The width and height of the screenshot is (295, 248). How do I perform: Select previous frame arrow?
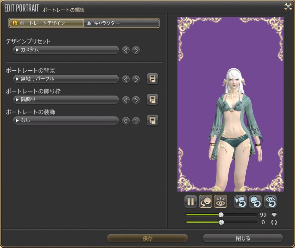click(x=126, y=100)
